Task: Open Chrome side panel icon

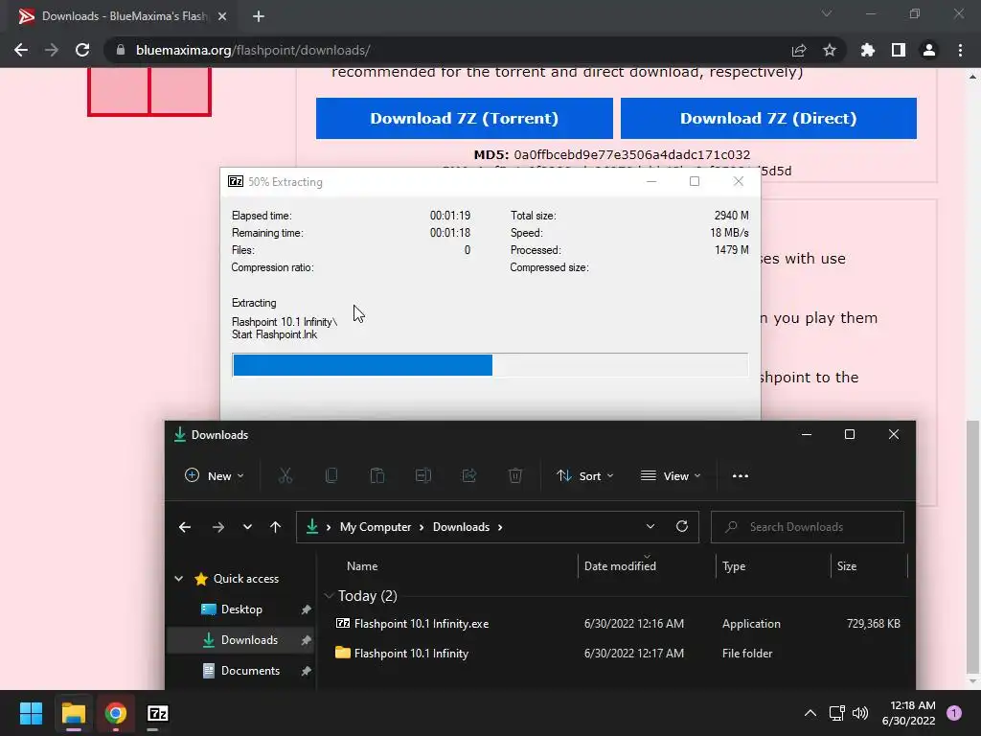Action: 899,50
